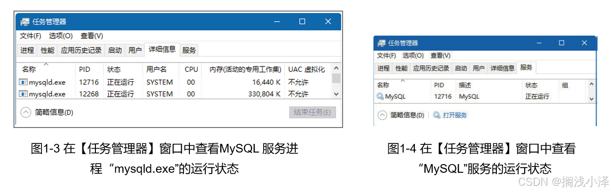Select the MySQL service row name
This screenshot has width=611, height=192.
click(x=395, y=96)
